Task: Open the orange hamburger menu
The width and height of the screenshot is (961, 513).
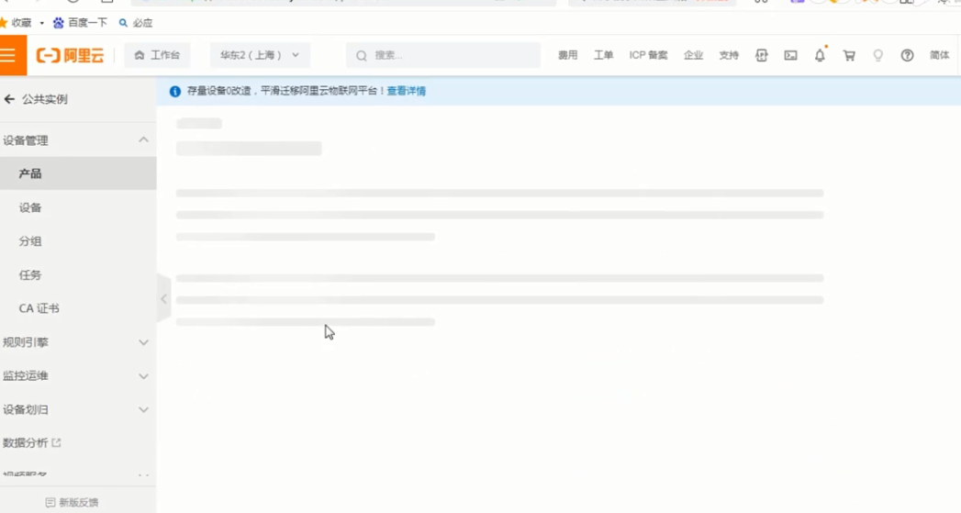Action: click(x=9, y=56)
